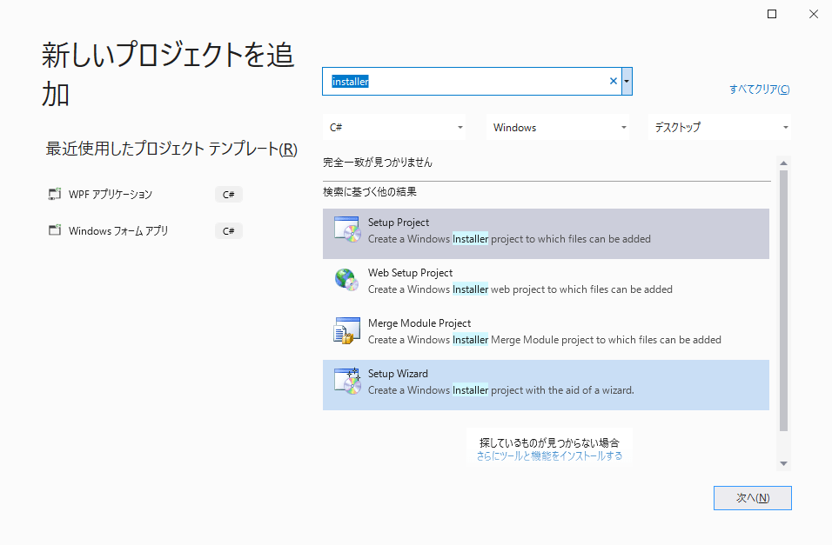Screen dimensions: 832x545
Task: Close the add new project dialog
Action: pyautogui.click(x=814, y=14)
